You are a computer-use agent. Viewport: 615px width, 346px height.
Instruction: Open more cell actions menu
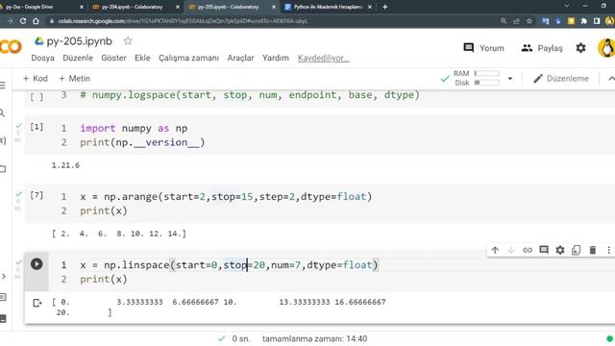(x=608, y=250)
